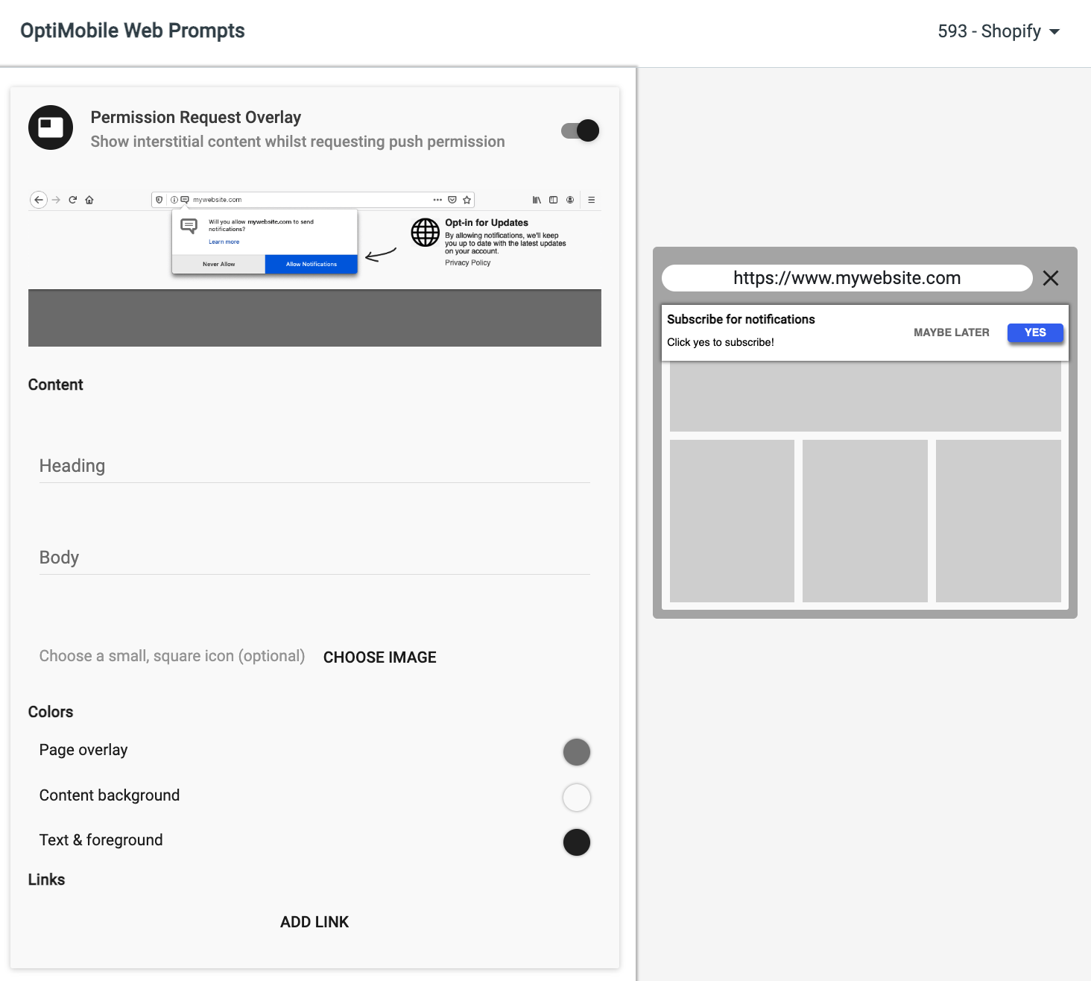The image size is (1091, 981).
Task: Open the Page overlay color swatch
Action: click(577, 752)
